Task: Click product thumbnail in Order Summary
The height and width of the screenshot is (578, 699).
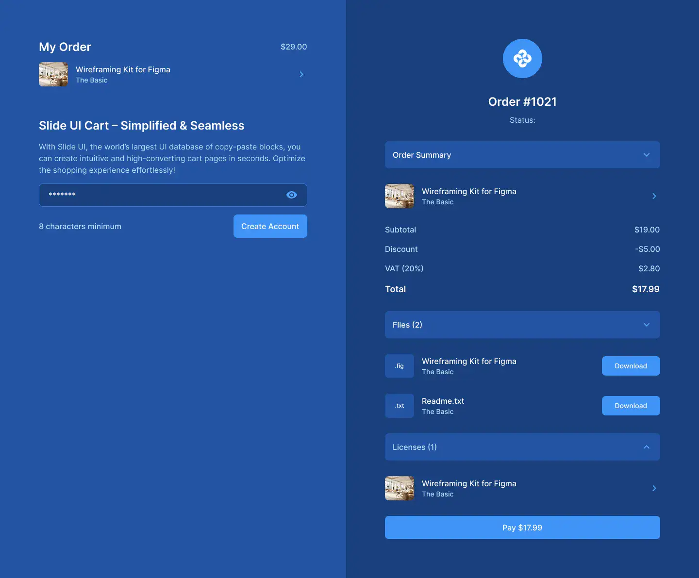Action: pos(399,196)
